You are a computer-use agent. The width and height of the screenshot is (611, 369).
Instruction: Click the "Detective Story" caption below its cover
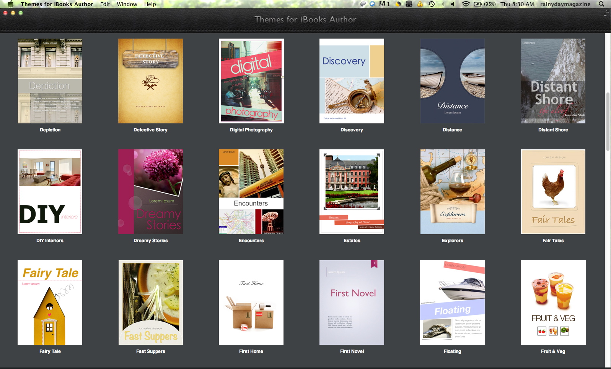pyautogui.click(x=150, y=130)
